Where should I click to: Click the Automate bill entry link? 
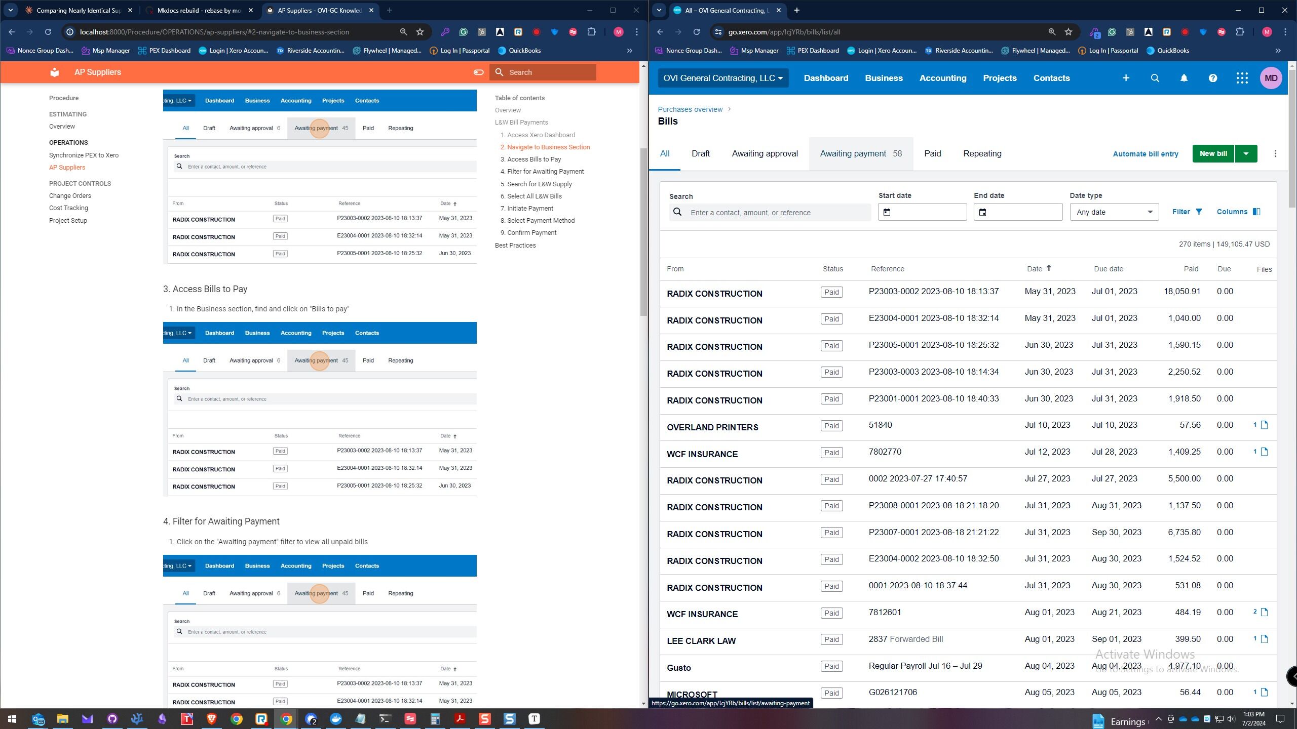tap(1145, 154)
